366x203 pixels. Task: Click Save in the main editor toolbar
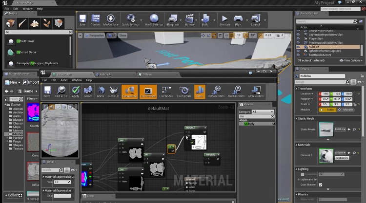(82, 20)
